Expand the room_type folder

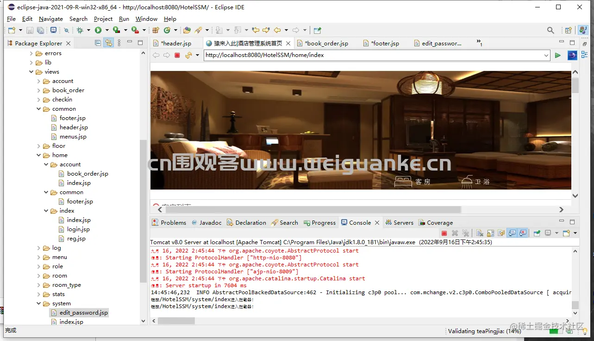coord(39,285)
